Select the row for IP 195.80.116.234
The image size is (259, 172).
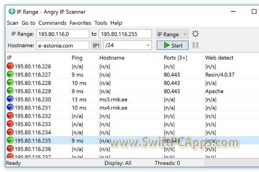[x=132, y=132]
